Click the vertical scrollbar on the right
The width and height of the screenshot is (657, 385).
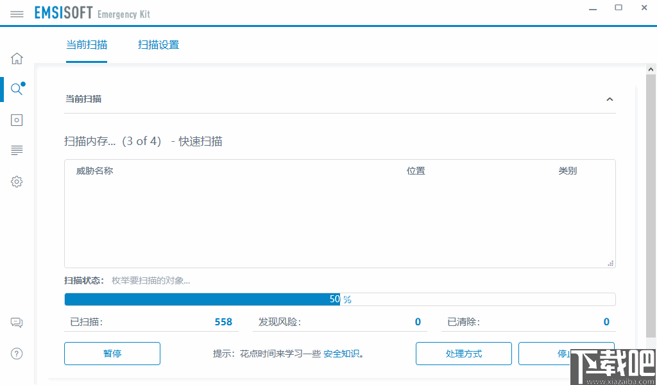click(x=651, y=193)
